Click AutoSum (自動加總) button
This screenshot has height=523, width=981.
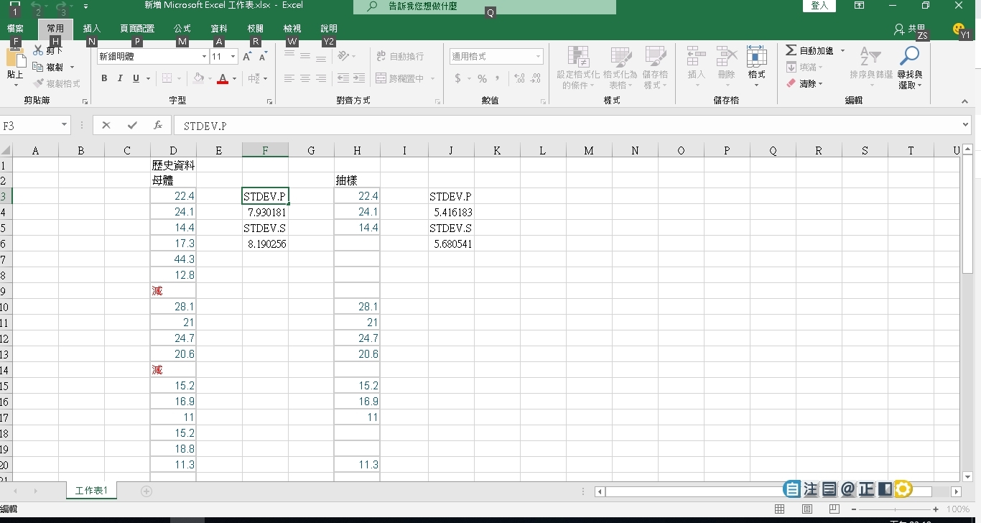point(809,51)
